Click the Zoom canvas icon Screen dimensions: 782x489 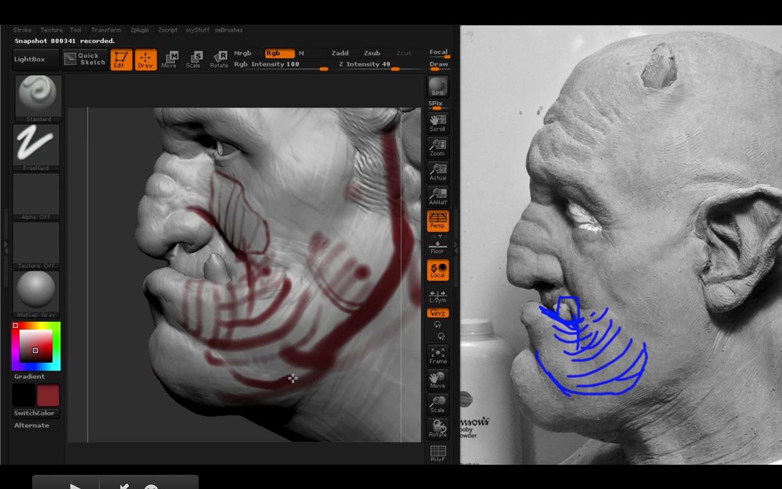[x=438, y=147]
